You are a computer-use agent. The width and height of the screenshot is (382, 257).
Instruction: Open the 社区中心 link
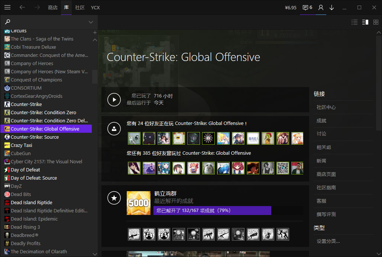pyautogui.click(x=326, y=107)
